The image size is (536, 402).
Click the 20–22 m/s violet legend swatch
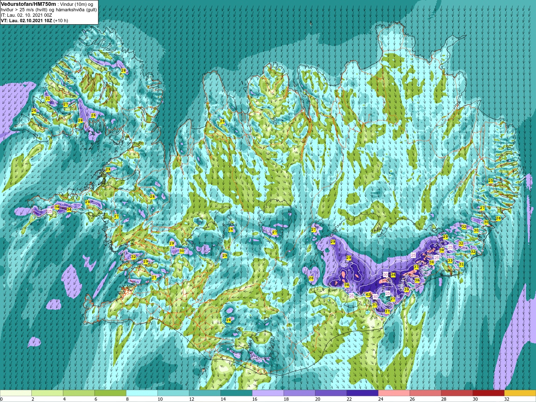coord(331,393)
